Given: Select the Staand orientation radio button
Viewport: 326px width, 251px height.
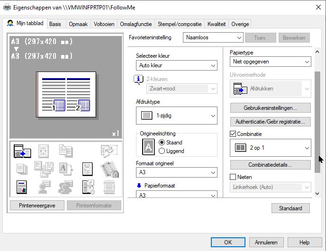Looking at the screenshot, I should coord(162,142).
